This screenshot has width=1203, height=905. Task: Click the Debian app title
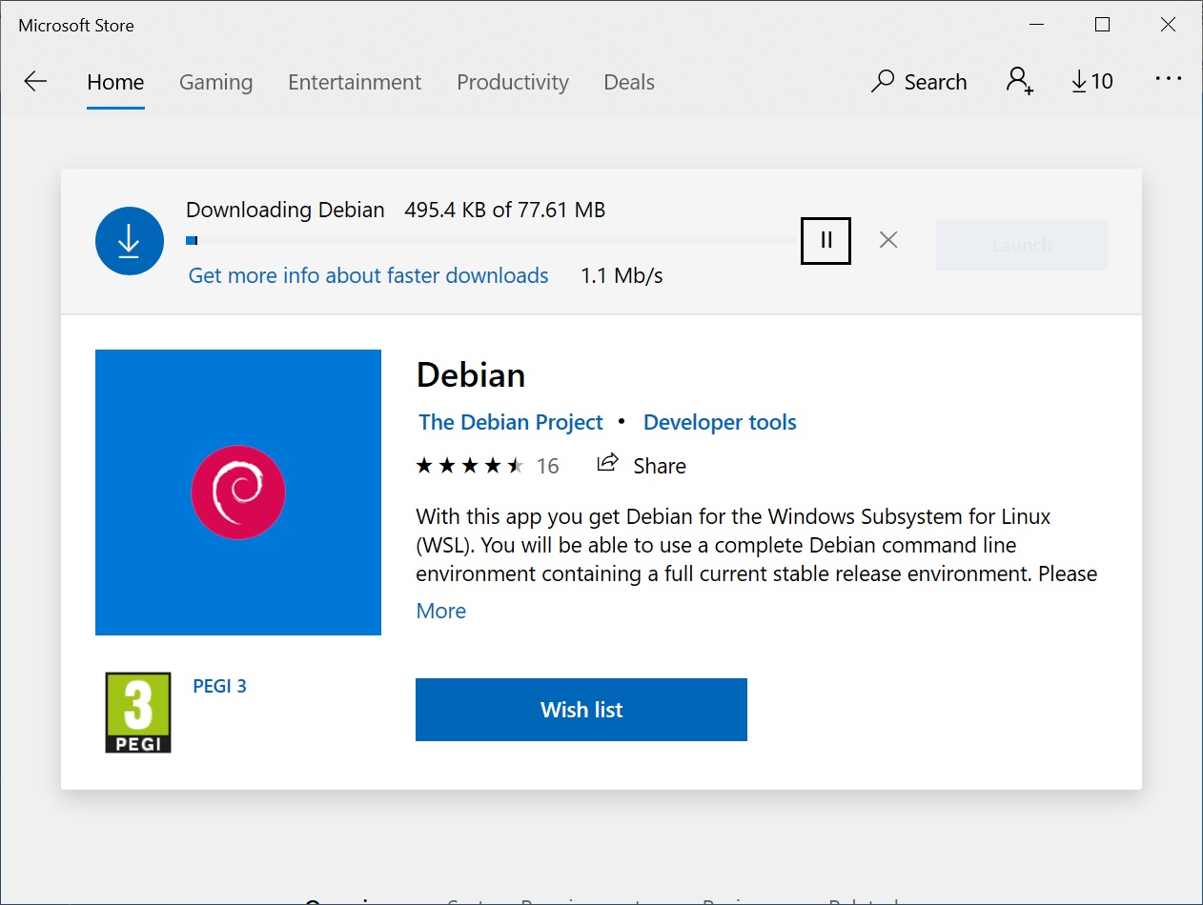[x=471, y=374]
